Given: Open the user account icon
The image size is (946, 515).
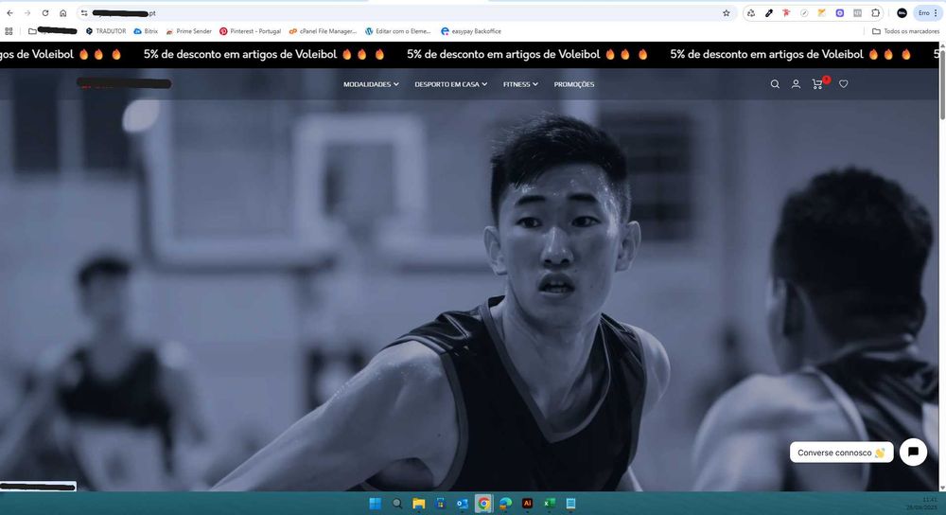Looking at the screenshot, I should pyautogui.click(x=796, y=84).
